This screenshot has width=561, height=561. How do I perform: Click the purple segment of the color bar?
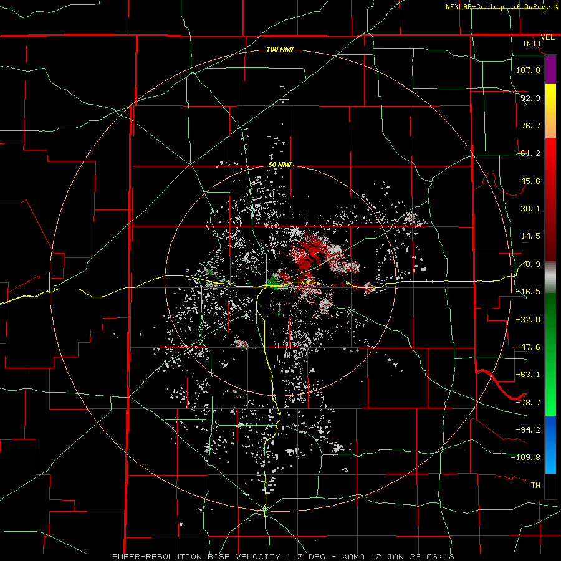[550, 70]
